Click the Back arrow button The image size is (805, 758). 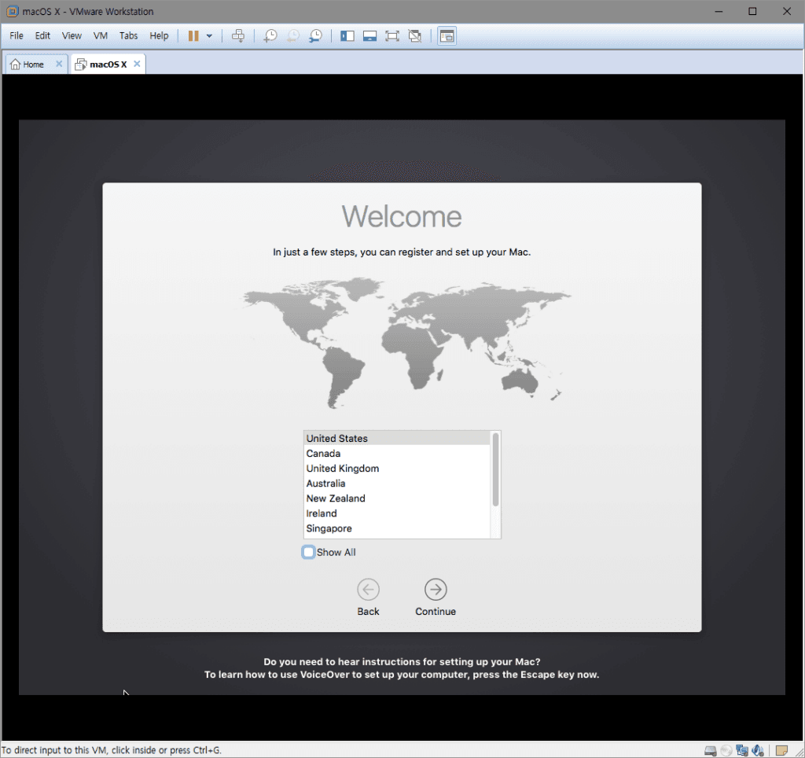click(368, 590)
